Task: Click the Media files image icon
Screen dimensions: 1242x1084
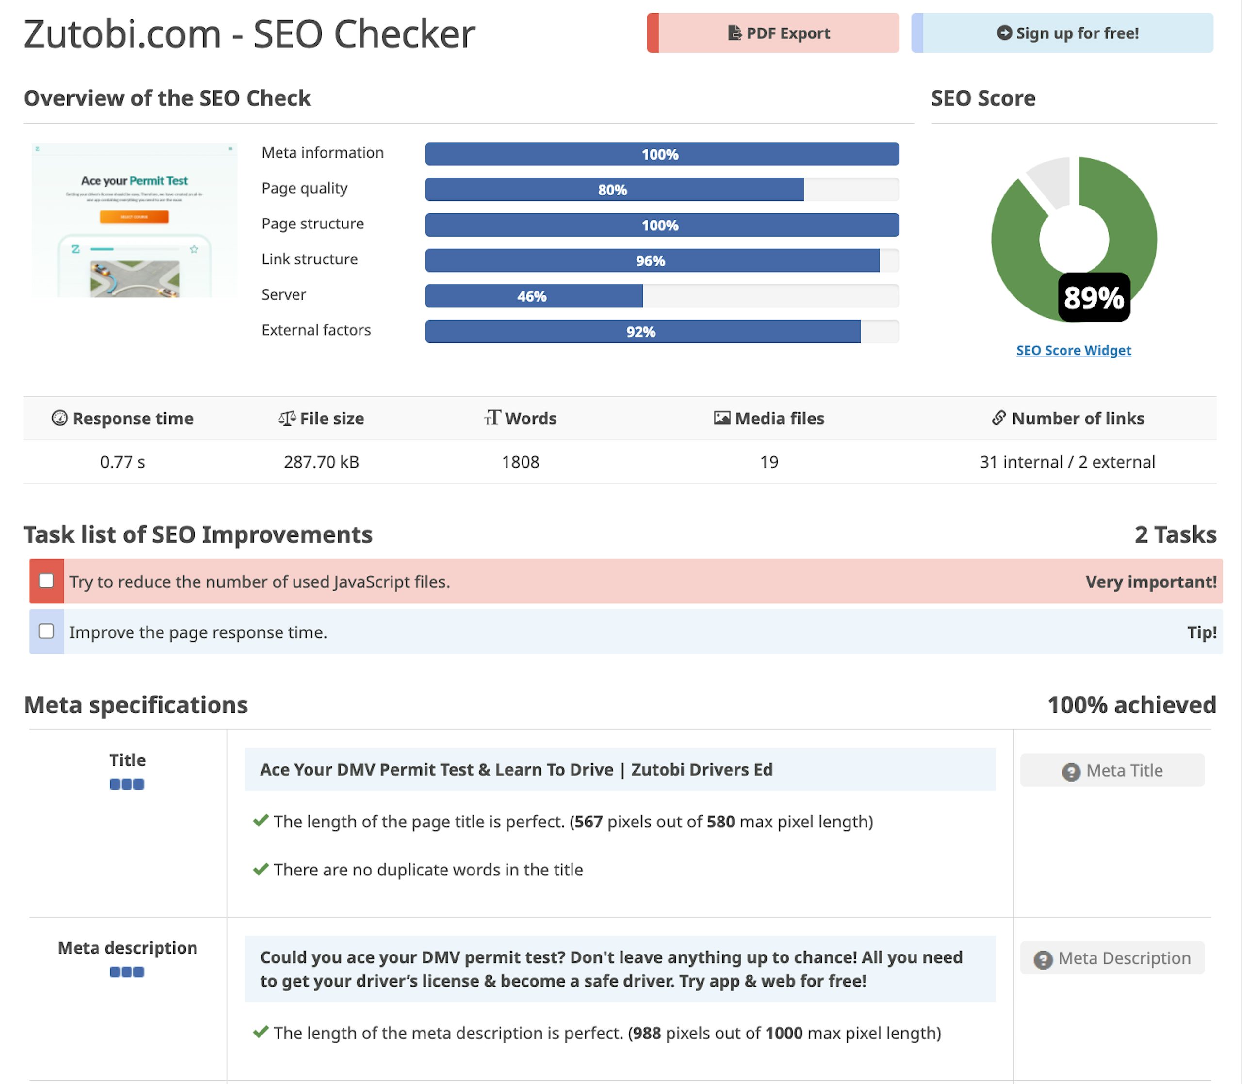Action: click(722, 418)
